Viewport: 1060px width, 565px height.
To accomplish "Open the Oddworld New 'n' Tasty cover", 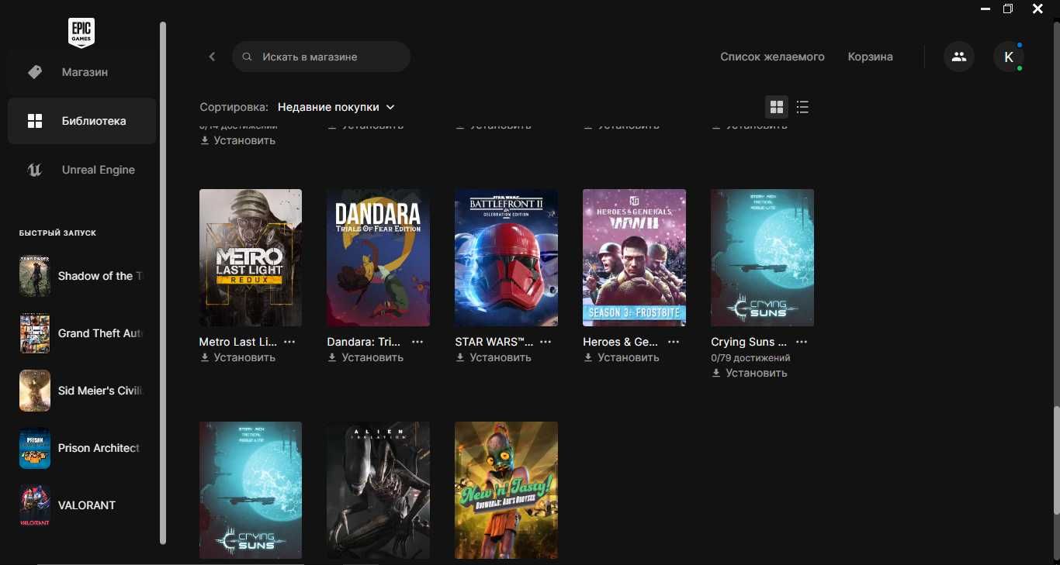I will [x=506, y=490].
